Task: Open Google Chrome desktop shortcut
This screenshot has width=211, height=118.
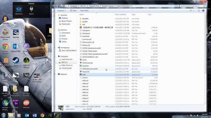Action: point(5,49)
